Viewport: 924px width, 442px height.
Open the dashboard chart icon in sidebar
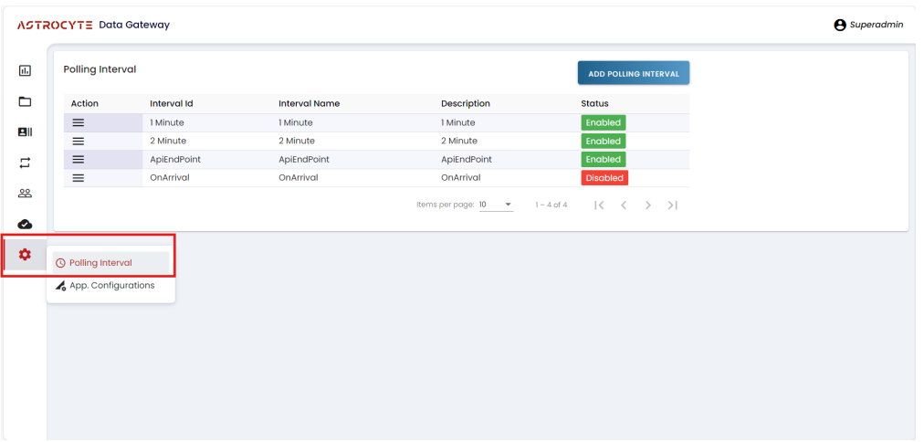coord(25,70)
